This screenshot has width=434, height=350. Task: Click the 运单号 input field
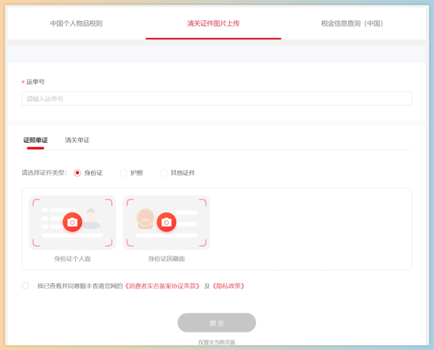217,98
